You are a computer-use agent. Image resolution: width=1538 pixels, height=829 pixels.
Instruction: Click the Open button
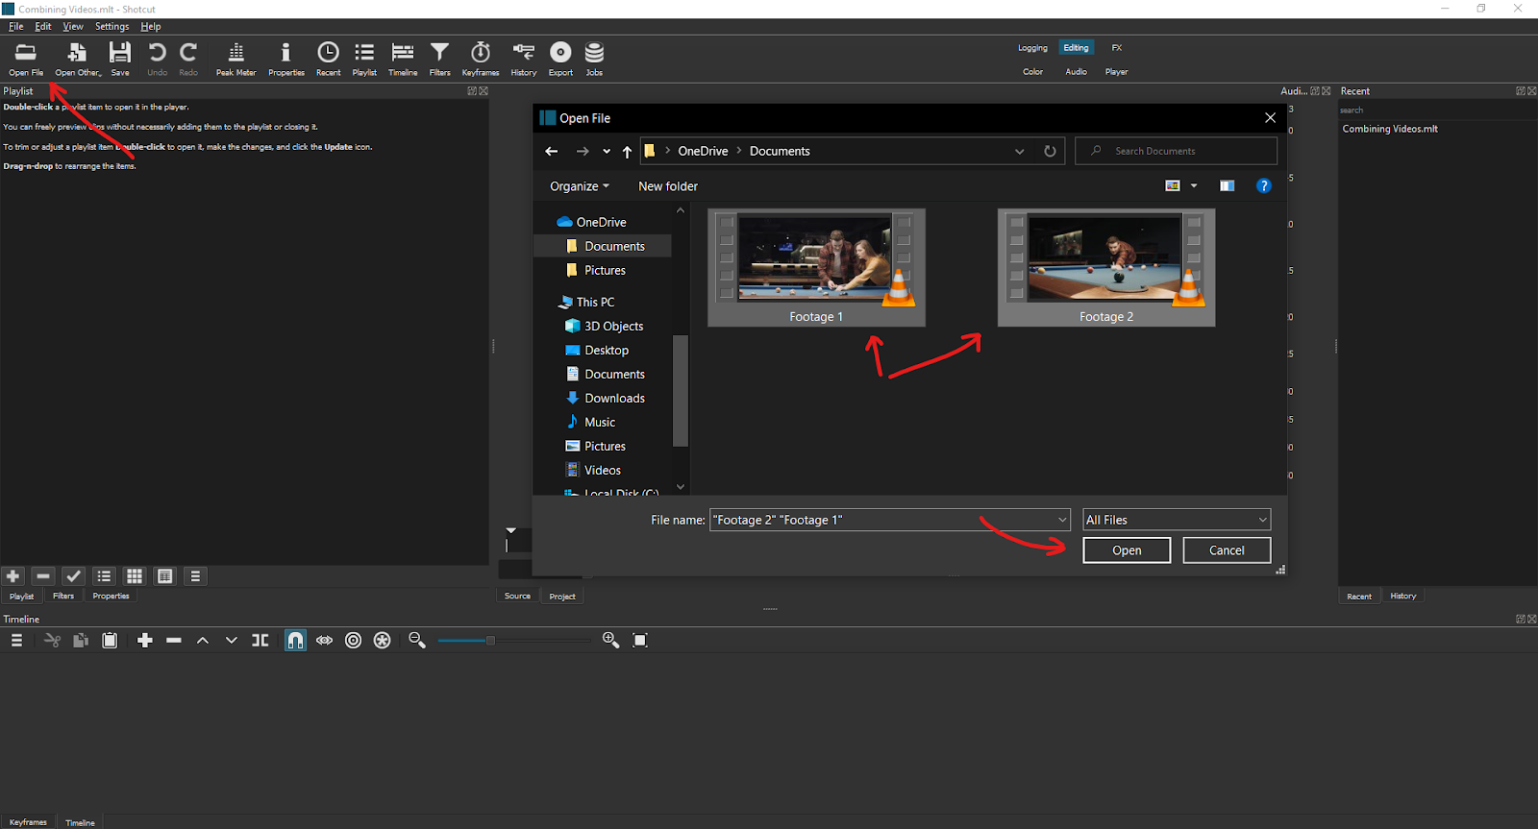1127,550
